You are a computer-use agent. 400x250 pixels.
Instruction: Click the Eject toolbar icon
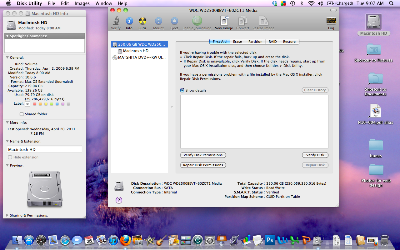(174, 21)
